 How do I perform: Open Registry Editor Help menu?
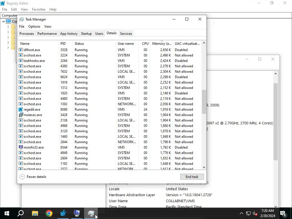[53, 9]
